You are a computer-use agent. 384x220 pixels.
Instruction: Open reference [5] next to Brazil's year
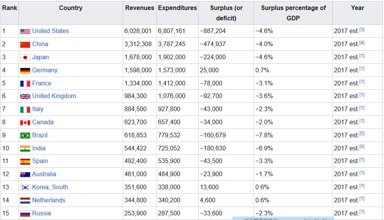coord(362,134)
